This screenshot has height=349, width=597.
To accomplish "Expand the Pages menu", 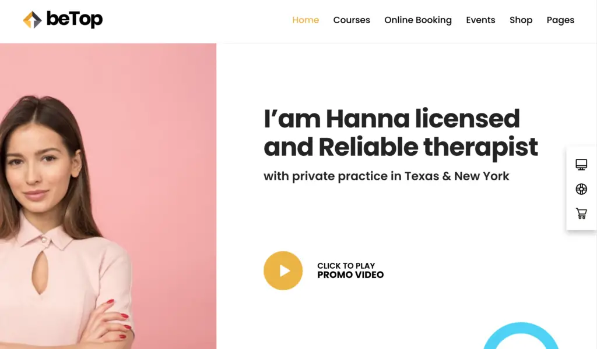I will pyautogui.click(x=560, y=20).
